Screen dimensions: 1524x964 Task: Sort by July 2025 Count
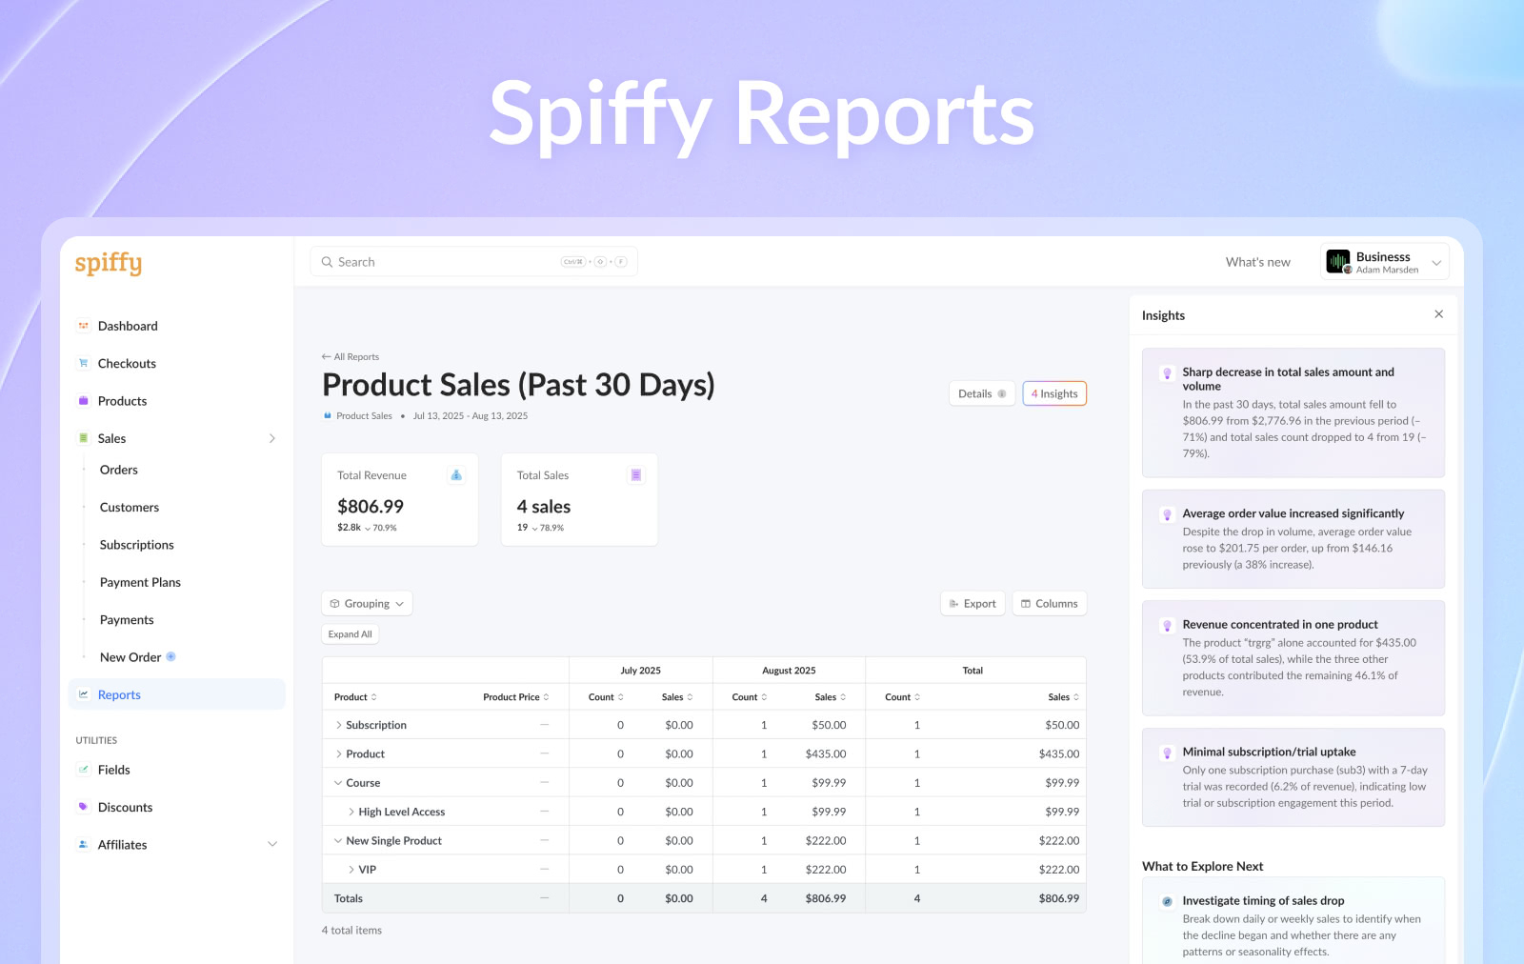[x=607, y=697]
